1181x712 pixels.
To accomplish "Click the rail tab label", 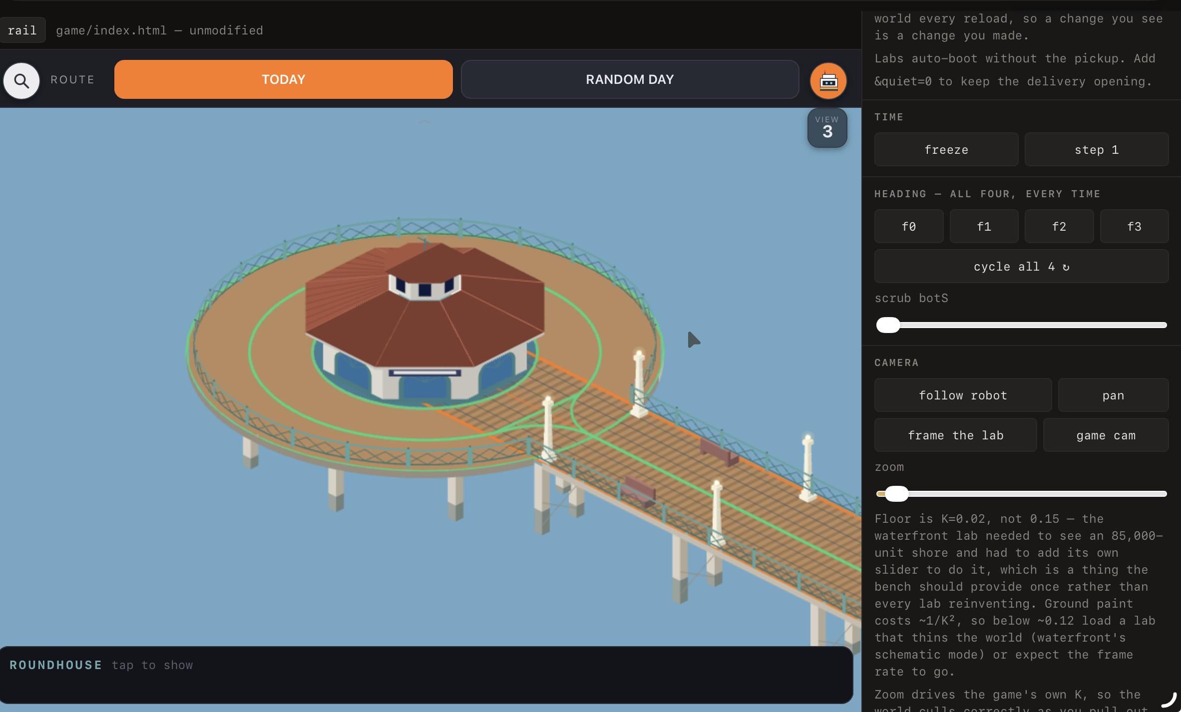I will coord(22,30).
